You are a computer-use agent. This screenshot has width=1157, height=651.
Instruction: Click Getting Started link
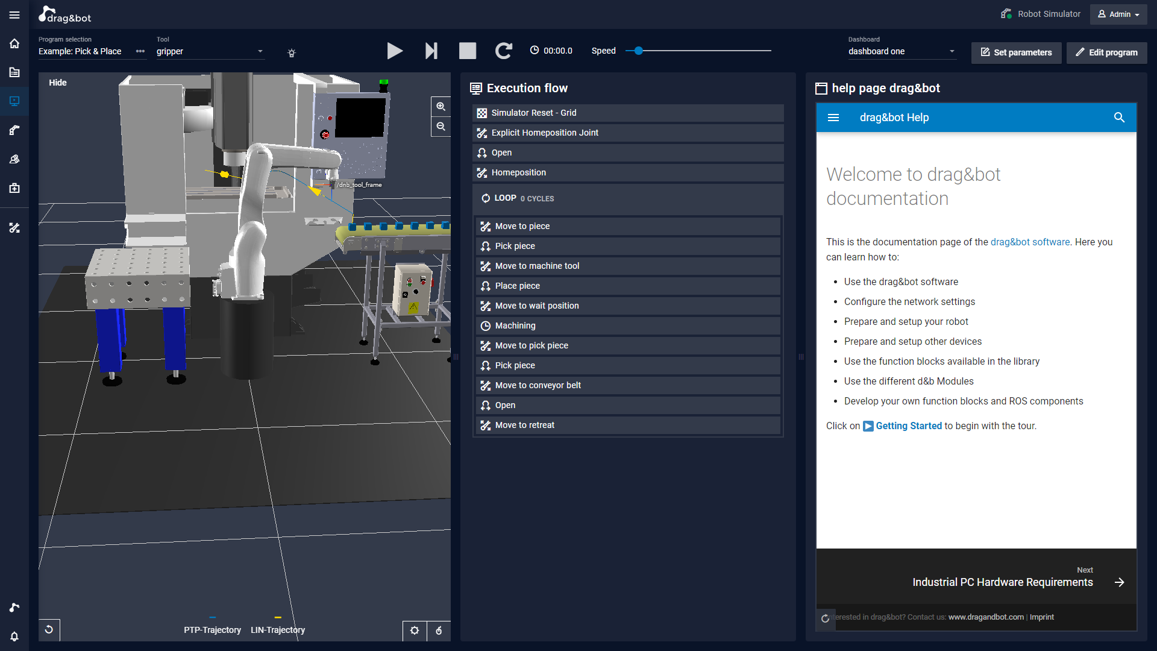click(909, 426)
